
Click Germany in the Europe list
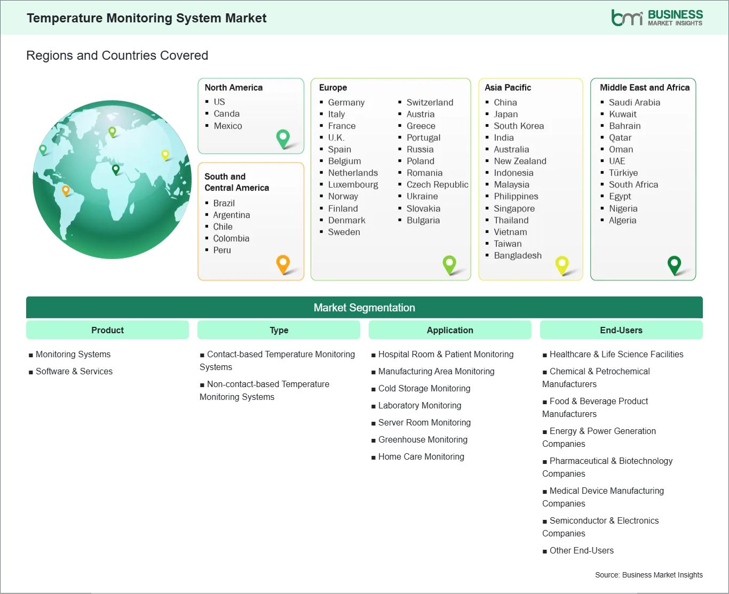346,102
